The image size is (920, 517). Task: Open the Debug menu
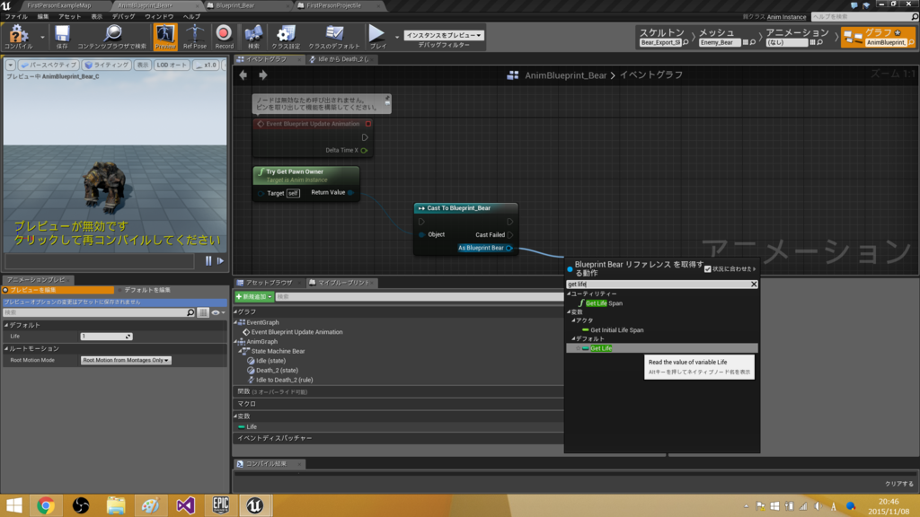pos(123,16)
